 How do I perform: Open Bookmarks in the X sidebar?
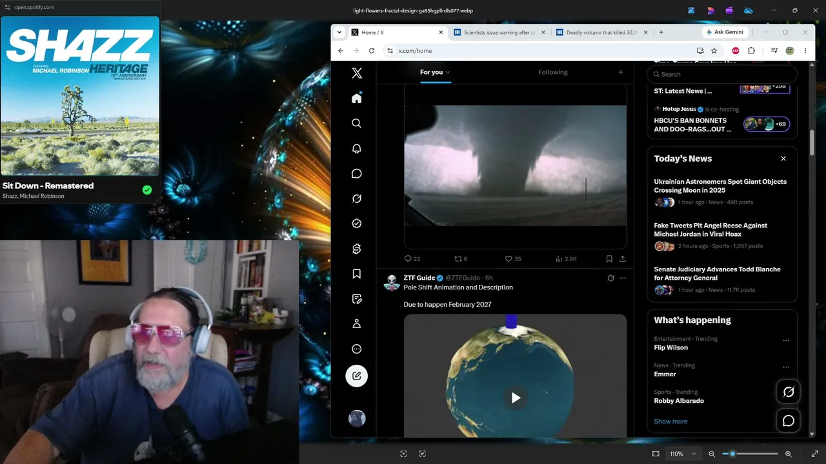pos(357,274)
